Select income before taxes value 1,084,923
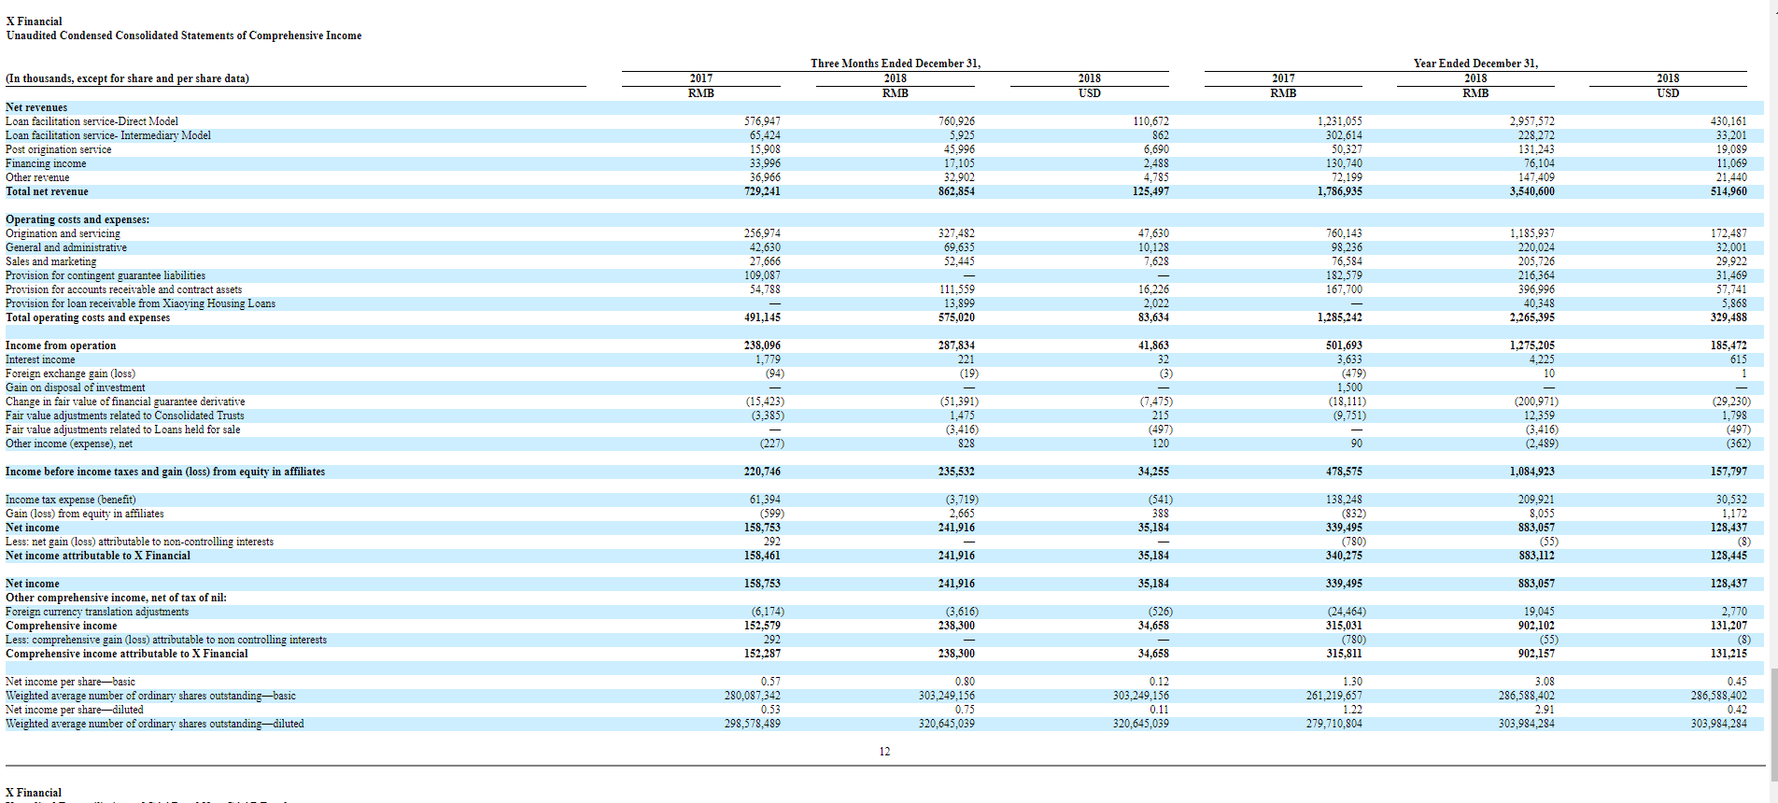The height and width of the screenshot is (803, 1778). click(x=1531, y=472)
